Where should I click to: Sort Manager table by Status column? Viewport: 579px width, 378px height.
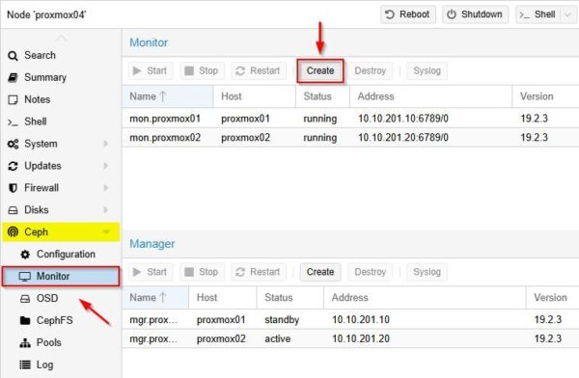tap(289, 298)
